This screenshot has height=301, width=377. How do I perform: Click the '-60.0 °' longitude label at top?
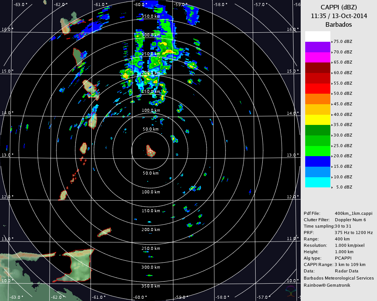point(140,5)
